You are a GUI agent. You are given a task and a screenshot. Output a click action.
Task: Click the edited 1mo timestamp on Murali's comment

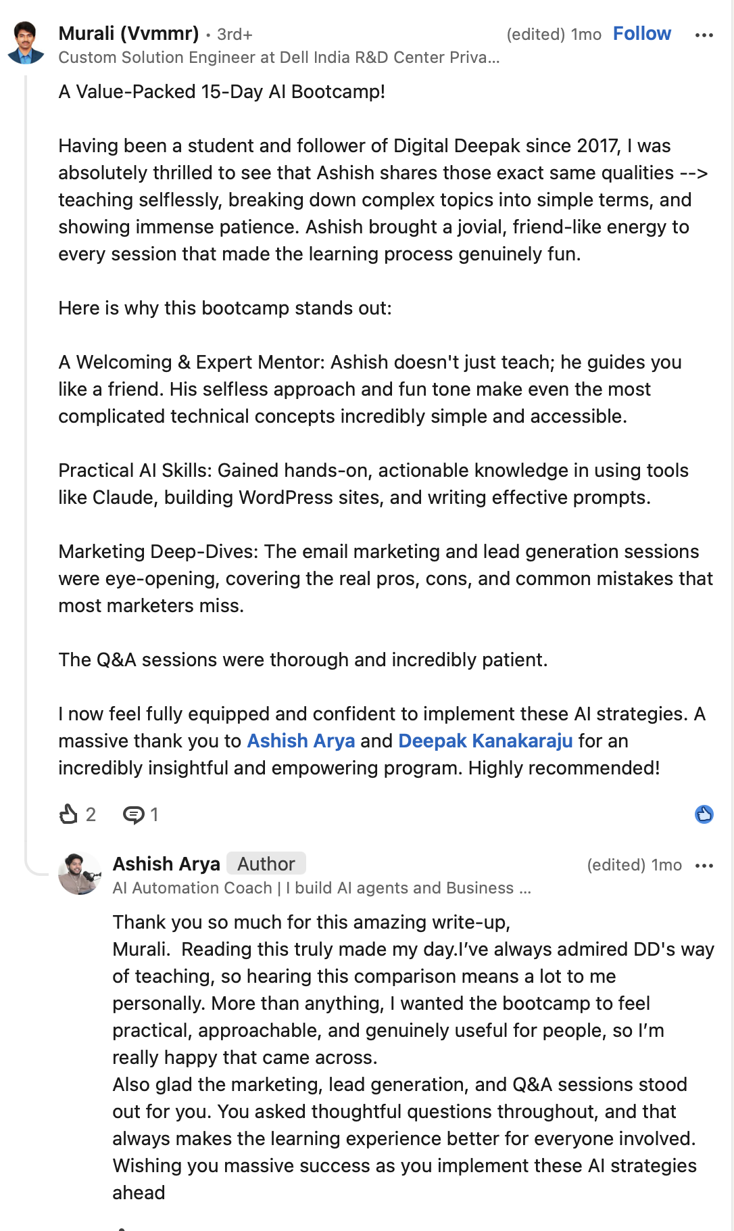[554, 34]
